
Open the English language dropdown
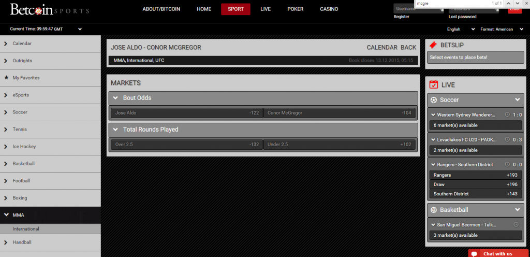(x=461, y=29)
